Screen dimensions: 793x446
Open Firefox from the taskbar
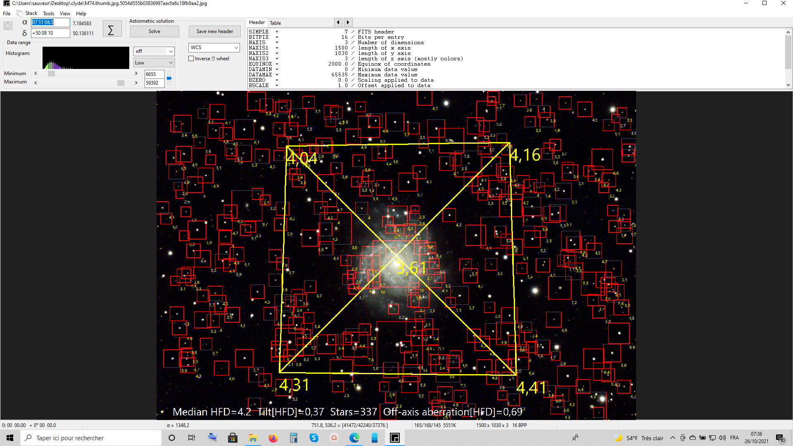[x=273, y=438]
